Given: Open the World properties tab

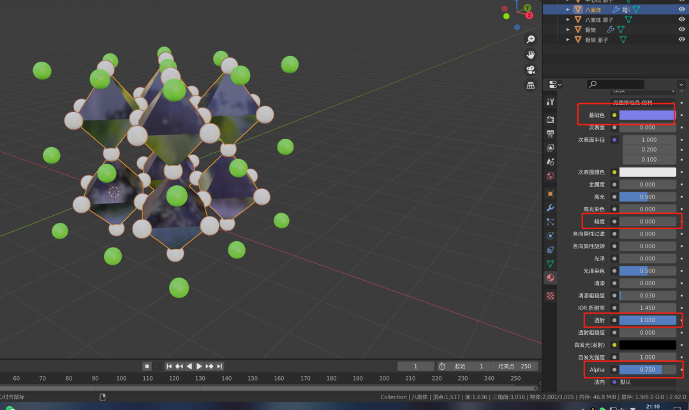Looking at the screenshot, I should 550,176.
